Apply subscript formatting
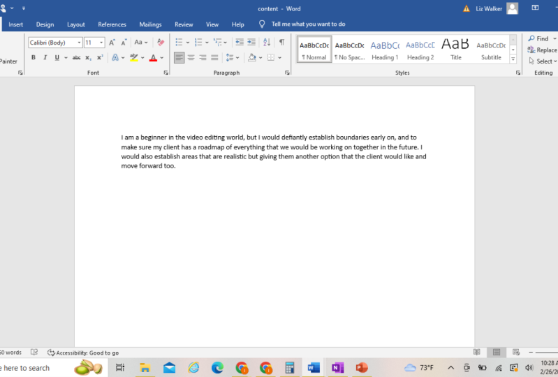This screenshot has height=377, width=558. click(89, 57)
